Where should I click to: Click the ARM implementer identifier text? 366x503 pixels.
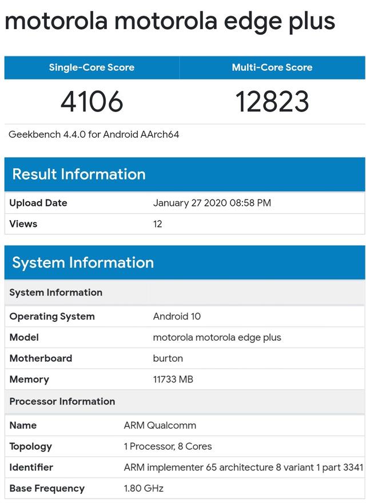243,468
